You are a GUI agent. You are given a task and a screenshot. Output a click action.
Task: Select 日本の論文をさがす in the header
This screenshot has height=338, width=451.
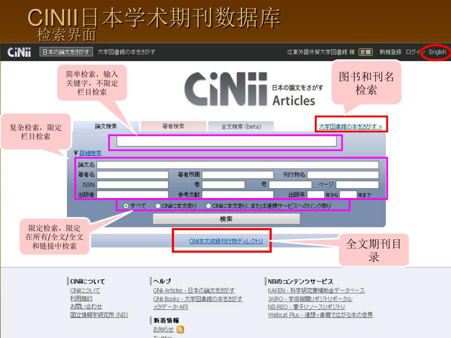[66, 52]
